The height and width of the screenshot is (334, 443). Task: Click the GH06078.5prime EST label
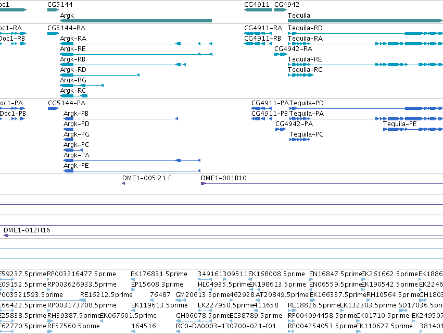click(203, 316)
